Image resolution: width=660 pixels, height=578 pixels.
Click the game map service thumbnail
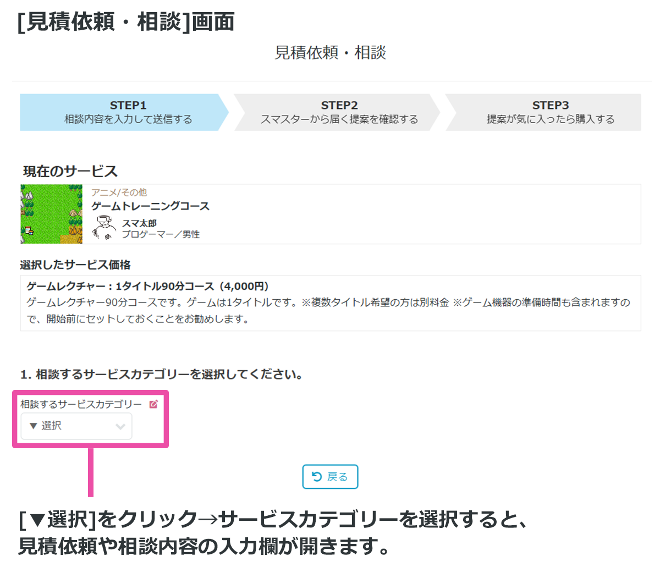[x=52, y=214]
